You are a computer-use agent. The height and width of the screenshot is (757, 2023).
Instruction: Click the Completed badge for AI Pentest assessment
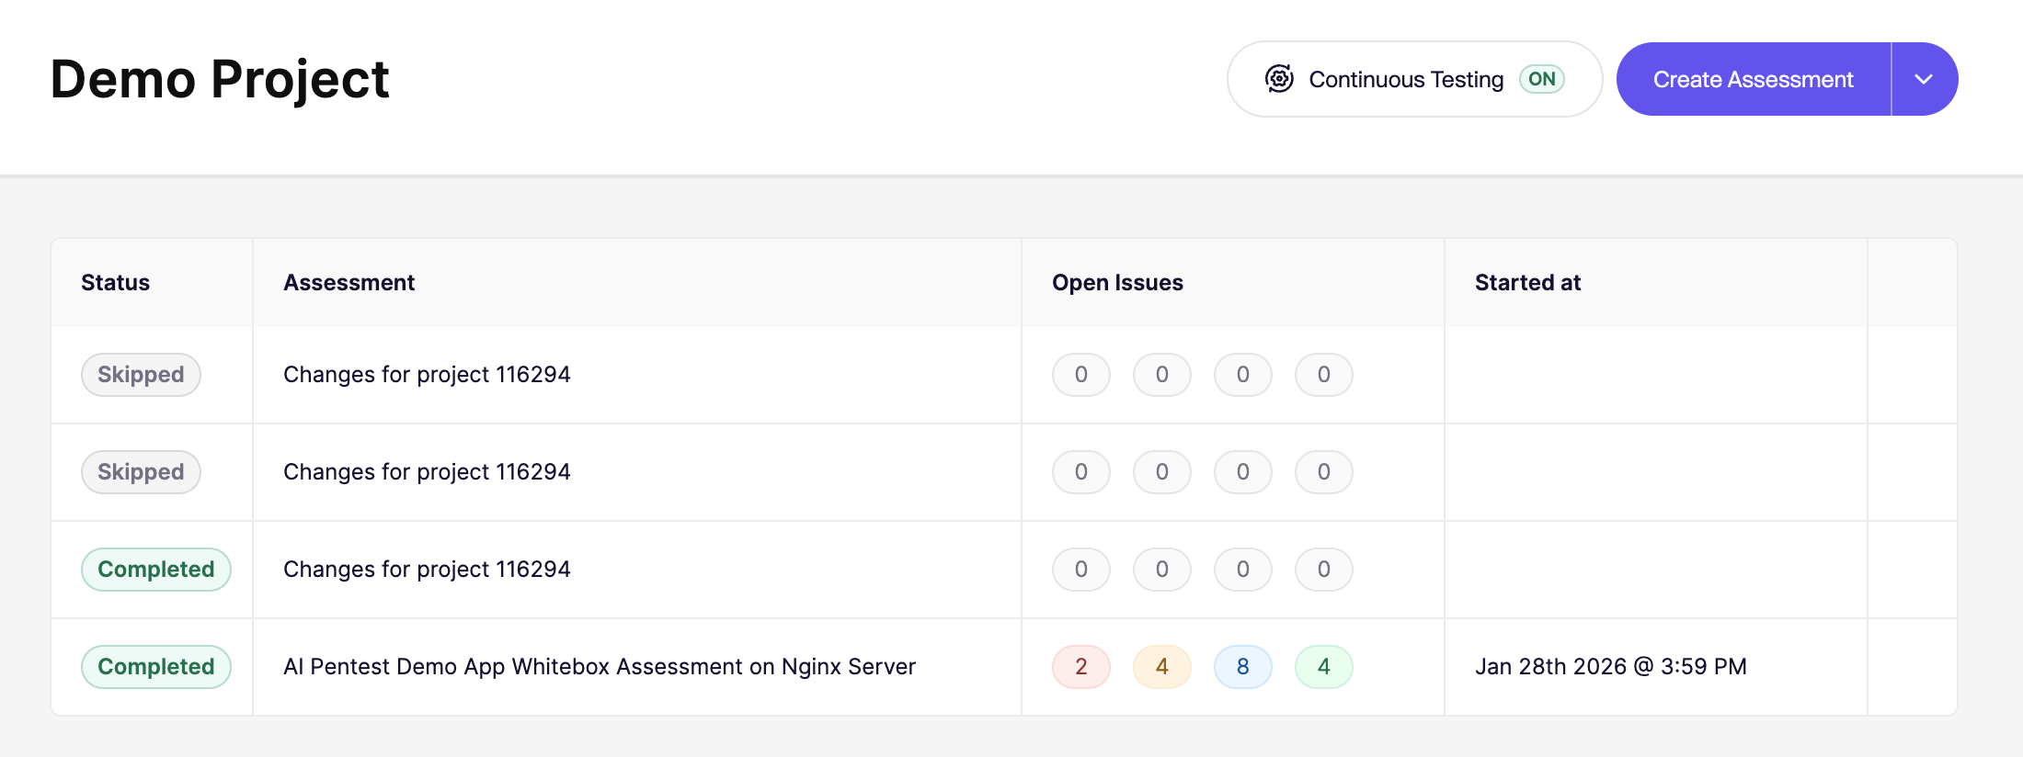[156, 667]
